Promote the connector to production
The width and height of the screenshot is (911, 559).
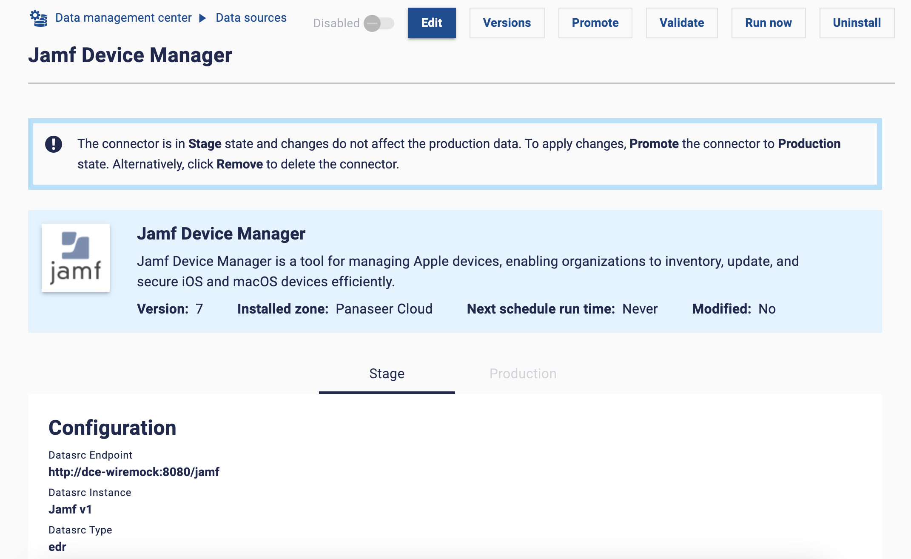tap(595, 23)
